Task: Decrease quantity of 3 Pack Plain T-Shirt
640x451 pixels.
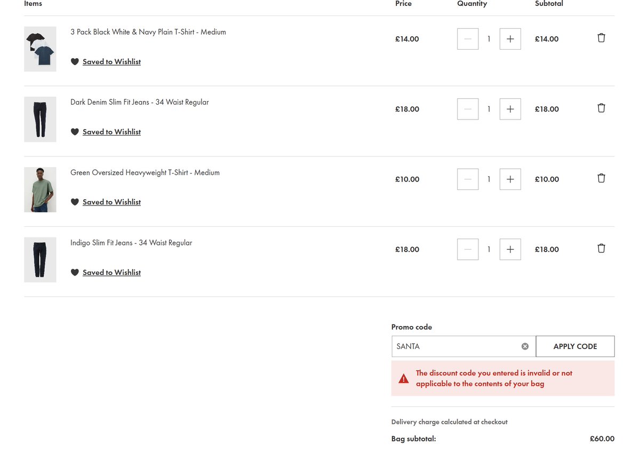Action: click(468, 39)
